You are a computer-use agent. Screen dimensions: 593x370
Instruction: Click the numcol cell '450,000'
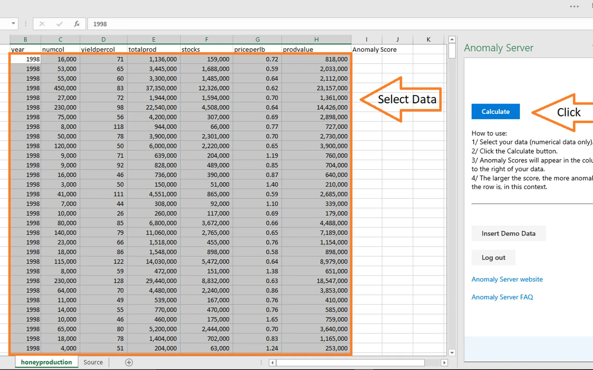point(60,88)
